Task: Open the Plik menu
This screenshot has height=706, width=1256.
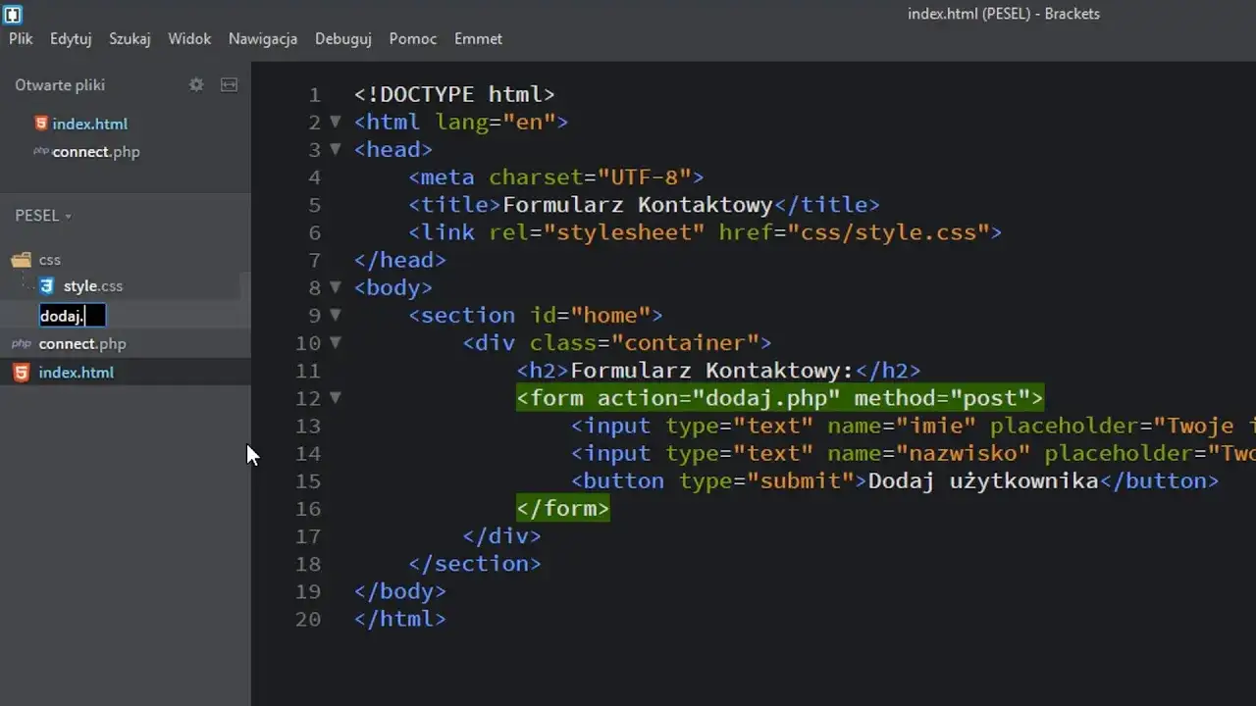Action: [20, 38]
